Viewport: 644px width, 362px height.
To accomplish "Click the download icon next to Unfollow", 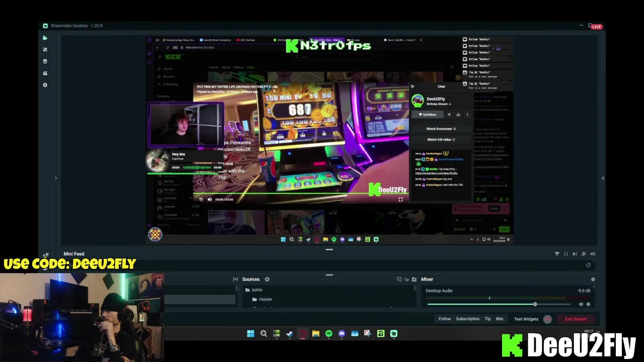I will pos(458,115).
